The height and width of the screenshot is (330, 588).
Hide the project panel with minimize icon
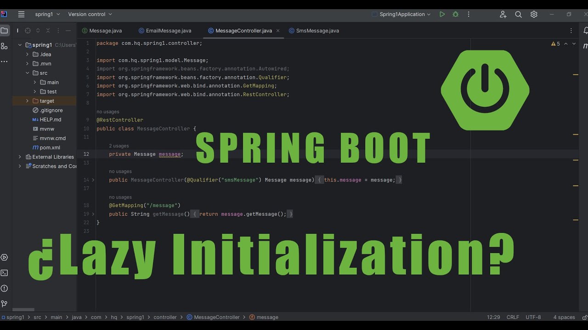click(68, 31)
